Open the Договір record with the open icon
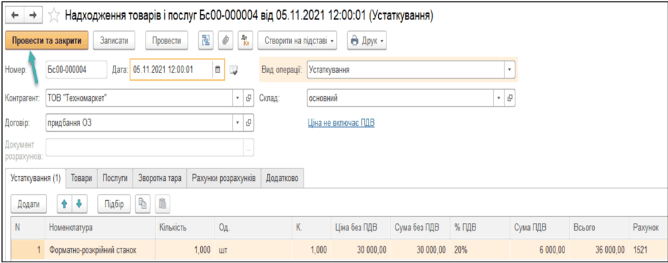 (249, 123)
